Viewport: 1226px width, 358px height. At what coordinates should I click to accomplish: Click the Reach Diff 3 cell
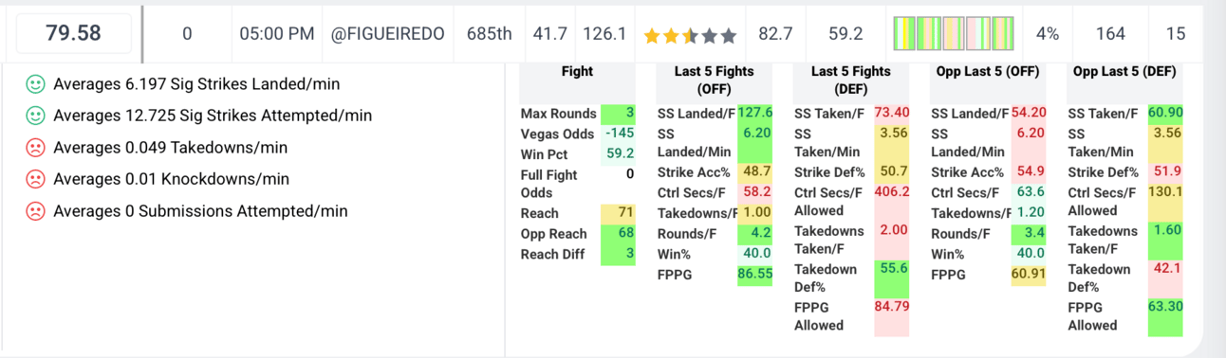tap(619, 254)
